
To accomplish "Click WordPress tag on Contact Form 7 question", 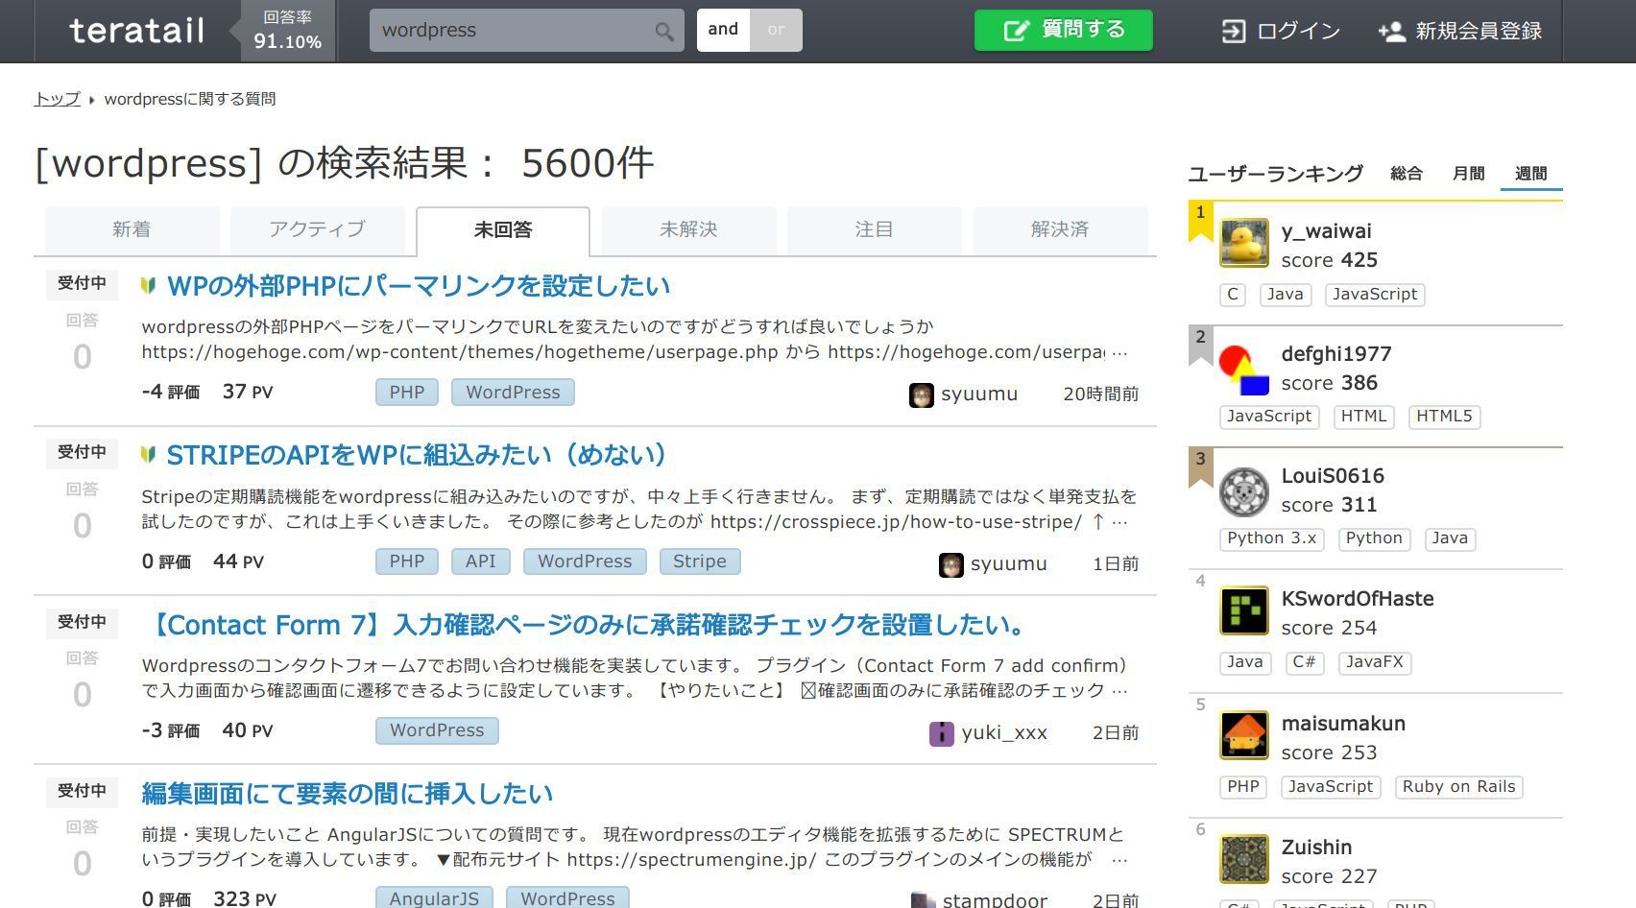I will point(437,730).
